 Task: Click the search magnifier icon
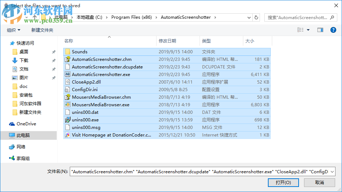coord(332,17)
